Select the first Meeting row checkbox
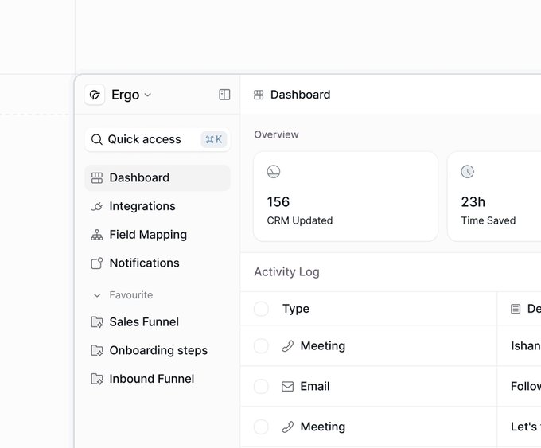The image size is (541, 448). (x=261, y=346)
